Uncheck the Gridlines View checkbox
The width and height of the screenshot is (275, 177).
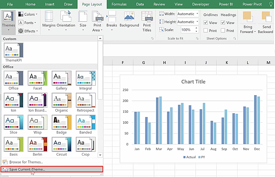pos(206,23)
